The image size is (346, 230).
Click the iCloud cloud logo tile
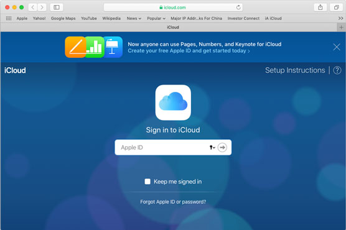(173, 103)
